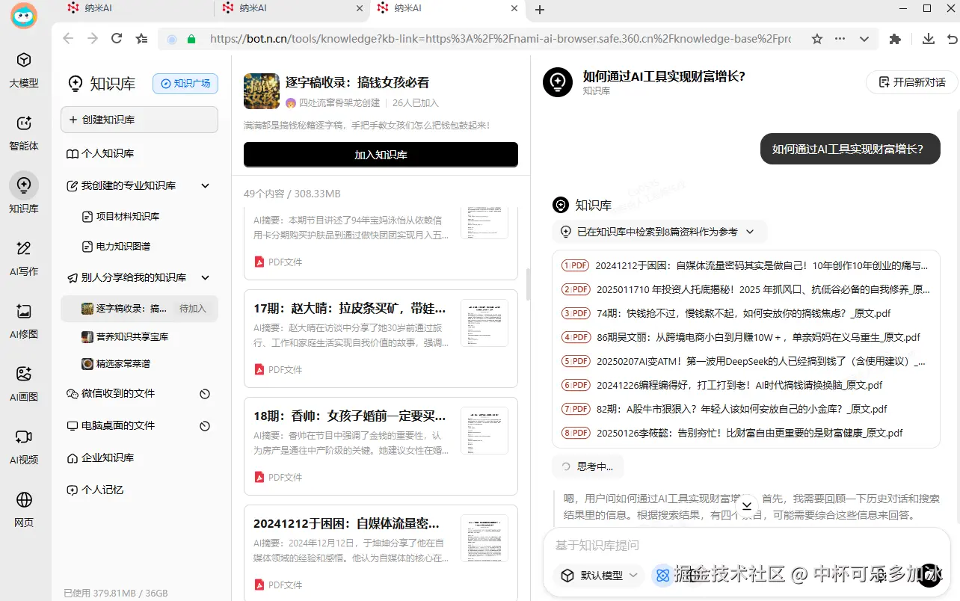The image size is (960, 601).
Task: Open the AI视频 sidebar tool
Action: [x=24, y=447]
